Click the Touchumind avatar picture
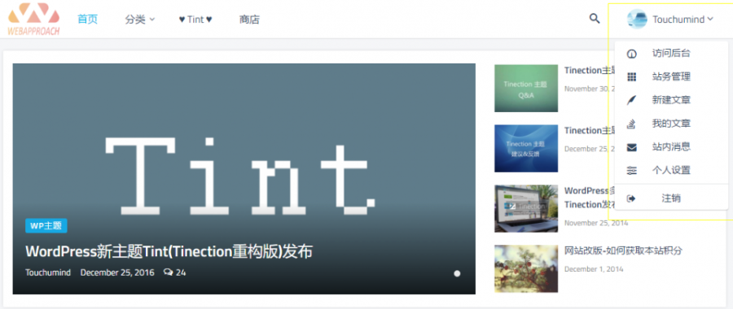 637,20
